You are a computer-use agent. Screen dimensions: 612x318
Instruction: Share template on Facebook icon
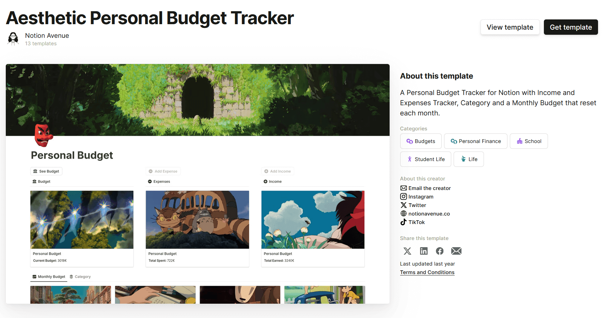pyautogui.click(x=440, y=251)
